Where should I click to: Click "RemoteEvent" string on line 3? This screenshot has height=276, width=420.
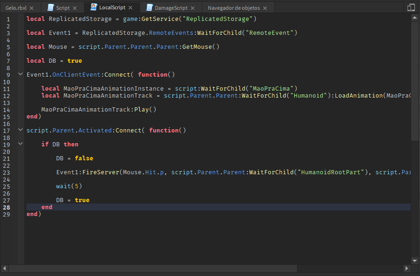pyautogui.click(x=270, y=33)
